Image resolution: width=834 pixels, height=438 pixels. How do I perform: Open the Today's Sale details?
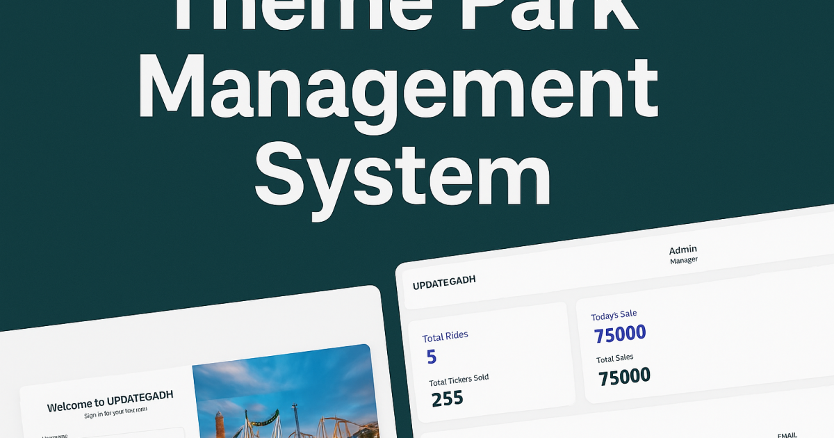point(614,314)
